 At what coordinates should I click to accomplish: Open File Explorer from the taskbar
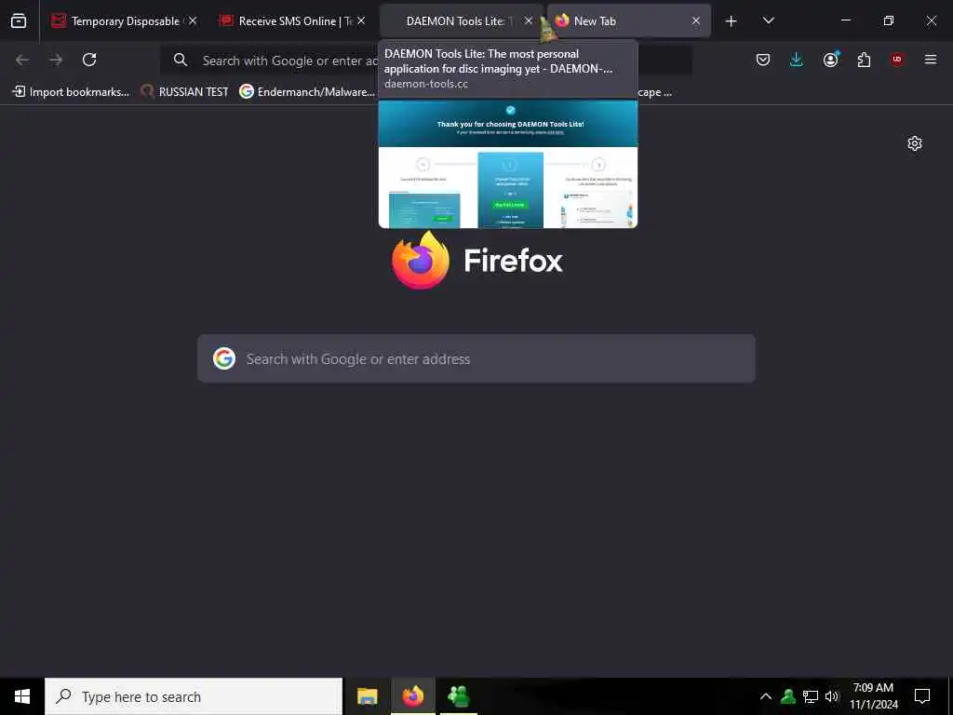(x=367, y=696)
